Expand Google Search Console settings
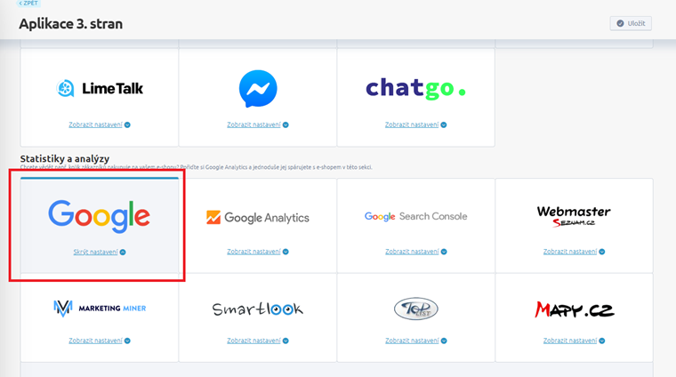 (412, 252)
